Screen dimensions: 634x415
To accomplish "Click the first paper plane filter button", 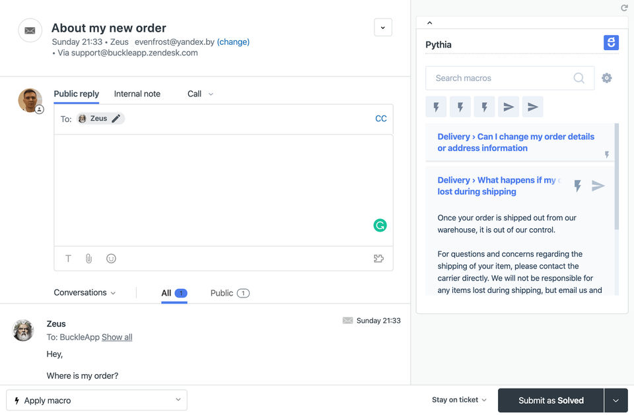I will tap(508, 107).
